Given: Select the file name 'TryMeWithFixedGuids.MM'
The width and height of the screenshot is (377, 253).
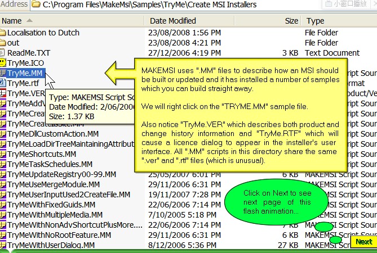Looking at the screenshot, I should [x=51, y=205].
